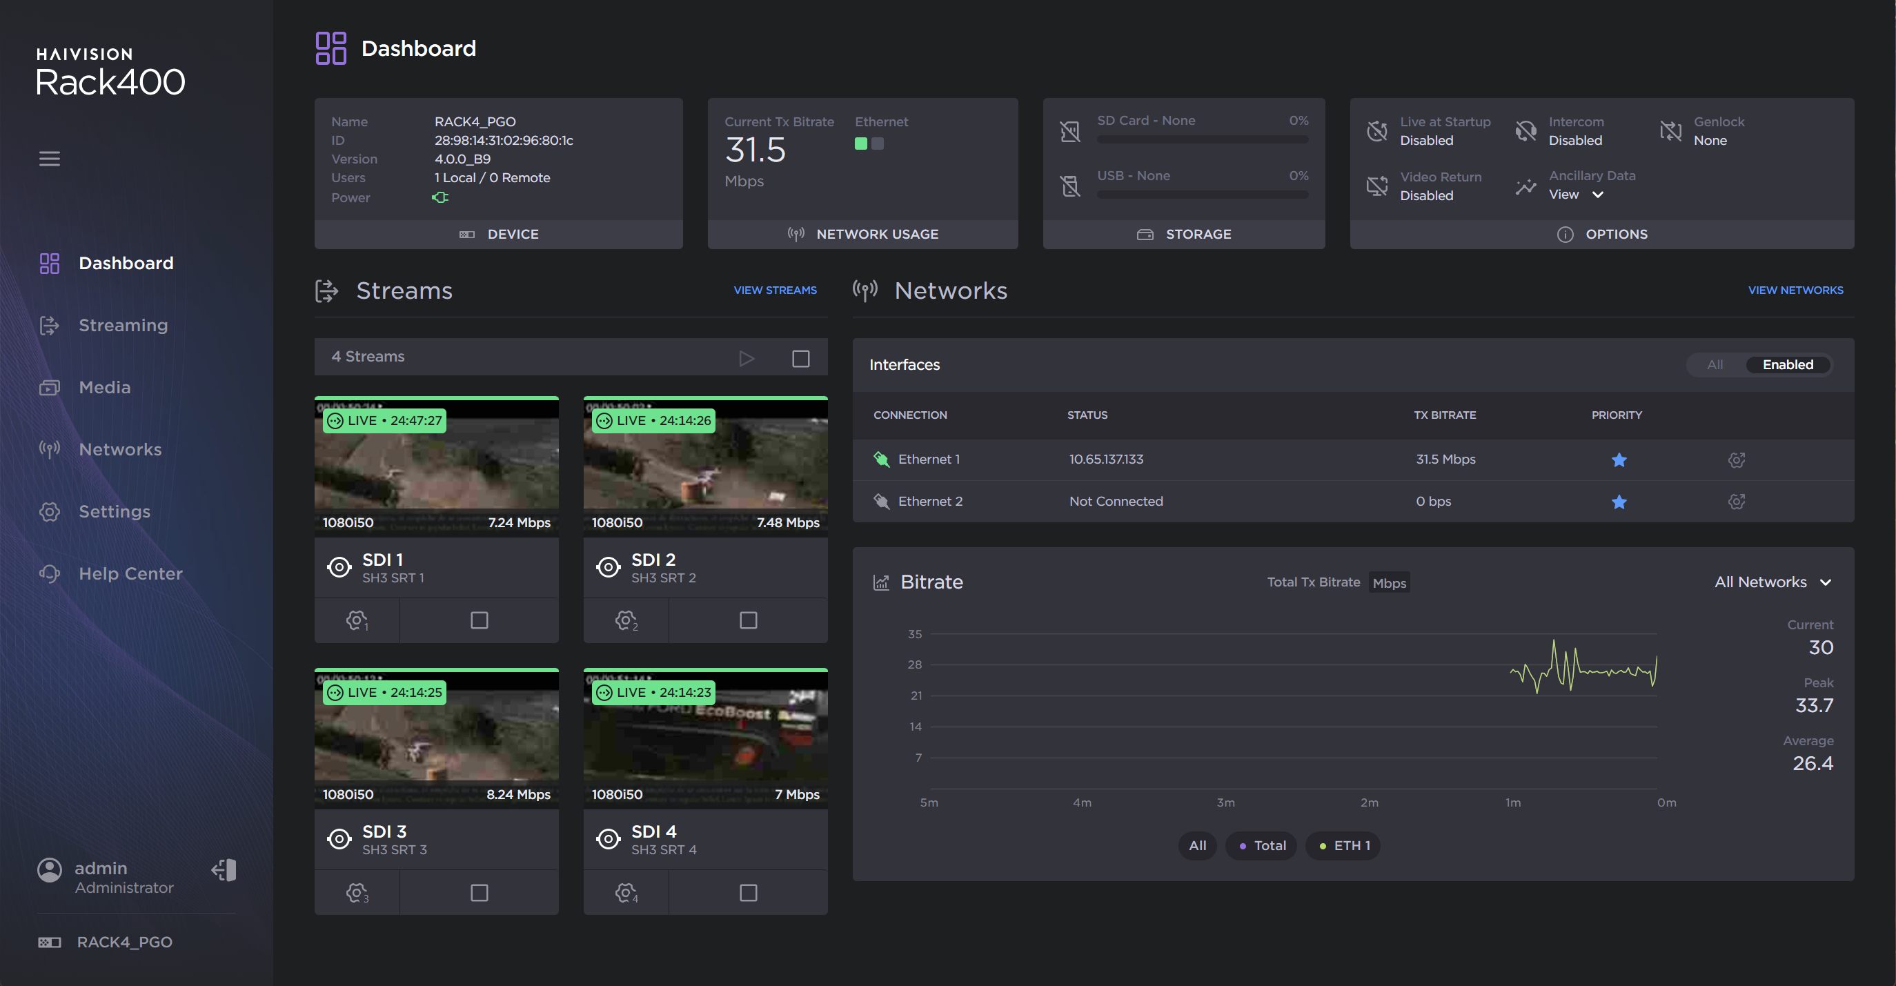
Task: Click the Options info icon
Action: click(1565, 234)
